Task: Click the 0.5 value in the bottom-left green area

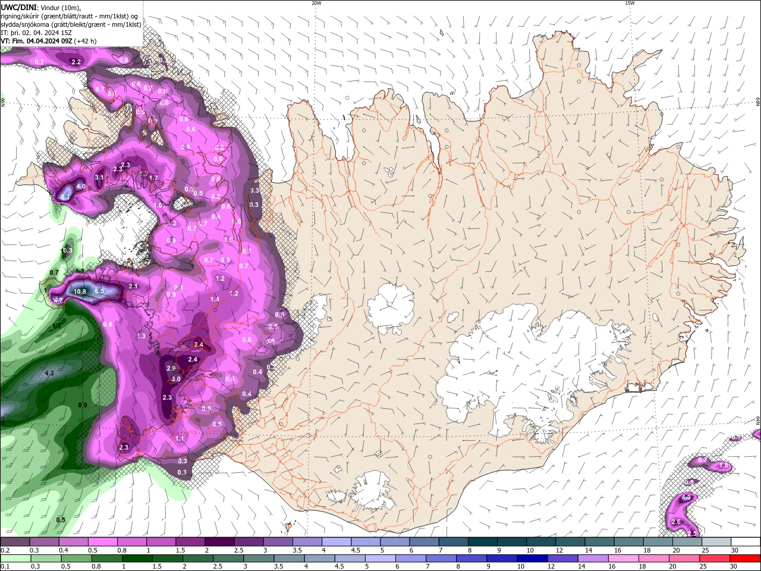Action: (61, 520)
